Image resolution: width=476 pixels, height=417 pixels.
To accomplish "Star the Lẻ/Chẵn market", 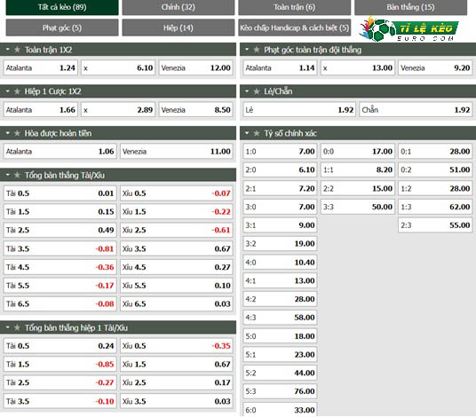I will 257,91.
